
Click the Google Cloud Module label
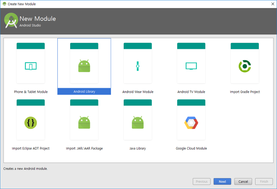coord(191,148)
